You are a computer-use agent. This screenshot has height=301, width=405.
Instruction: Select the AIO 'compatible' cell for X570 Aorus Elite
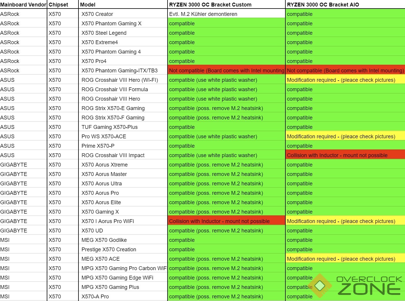pos(345,202)
